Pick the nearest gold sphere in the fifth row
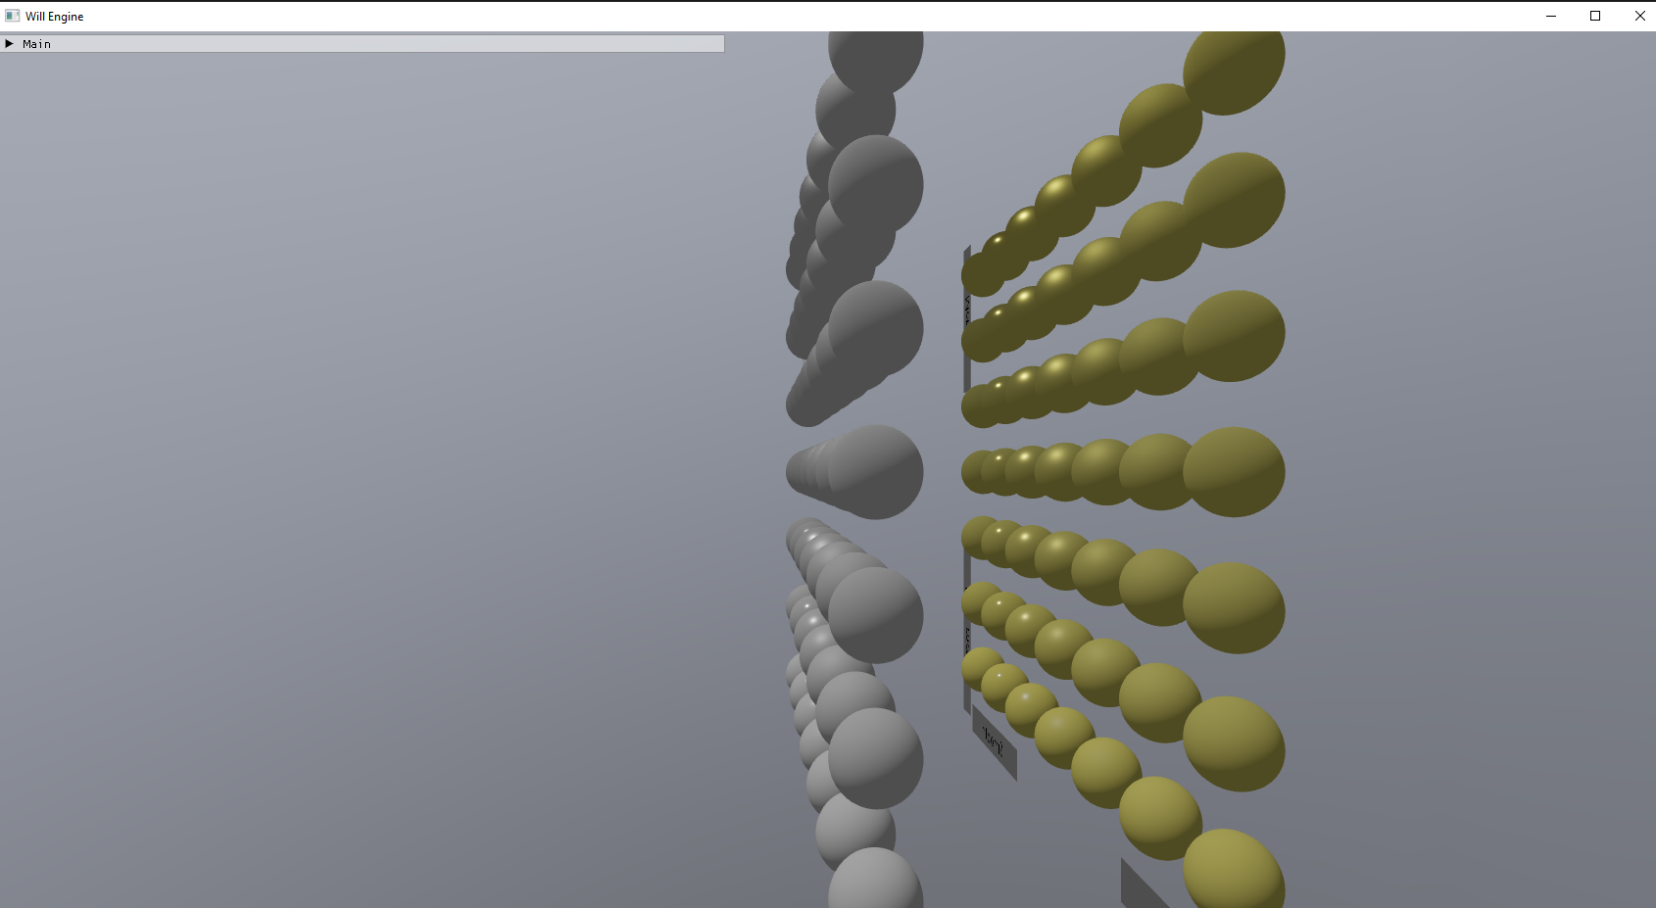Screen dimensions: 1656x908 [x=1235, y=607]
